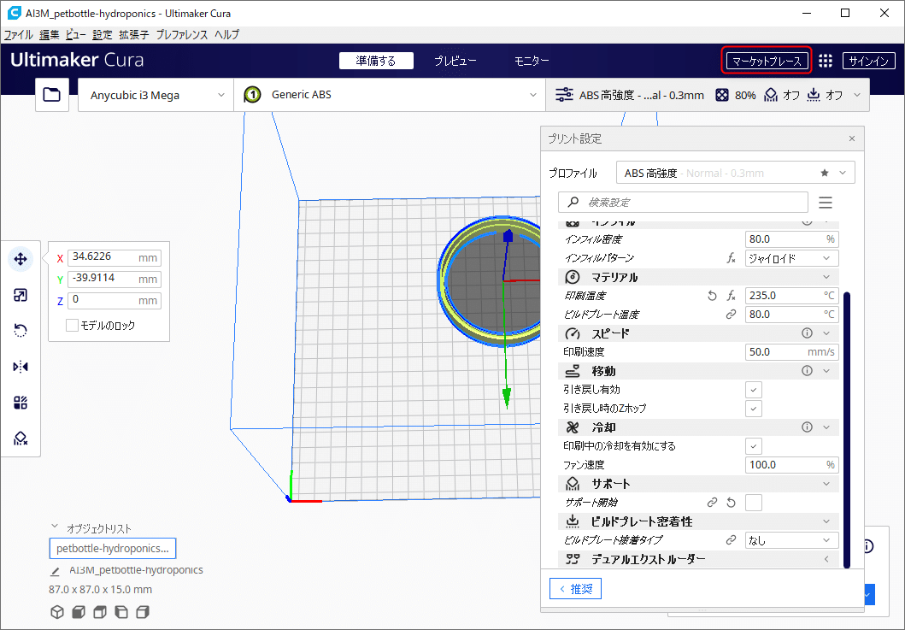Toggle 印刷中の冷却を有効にする checkbox

[x=753, y=446]
